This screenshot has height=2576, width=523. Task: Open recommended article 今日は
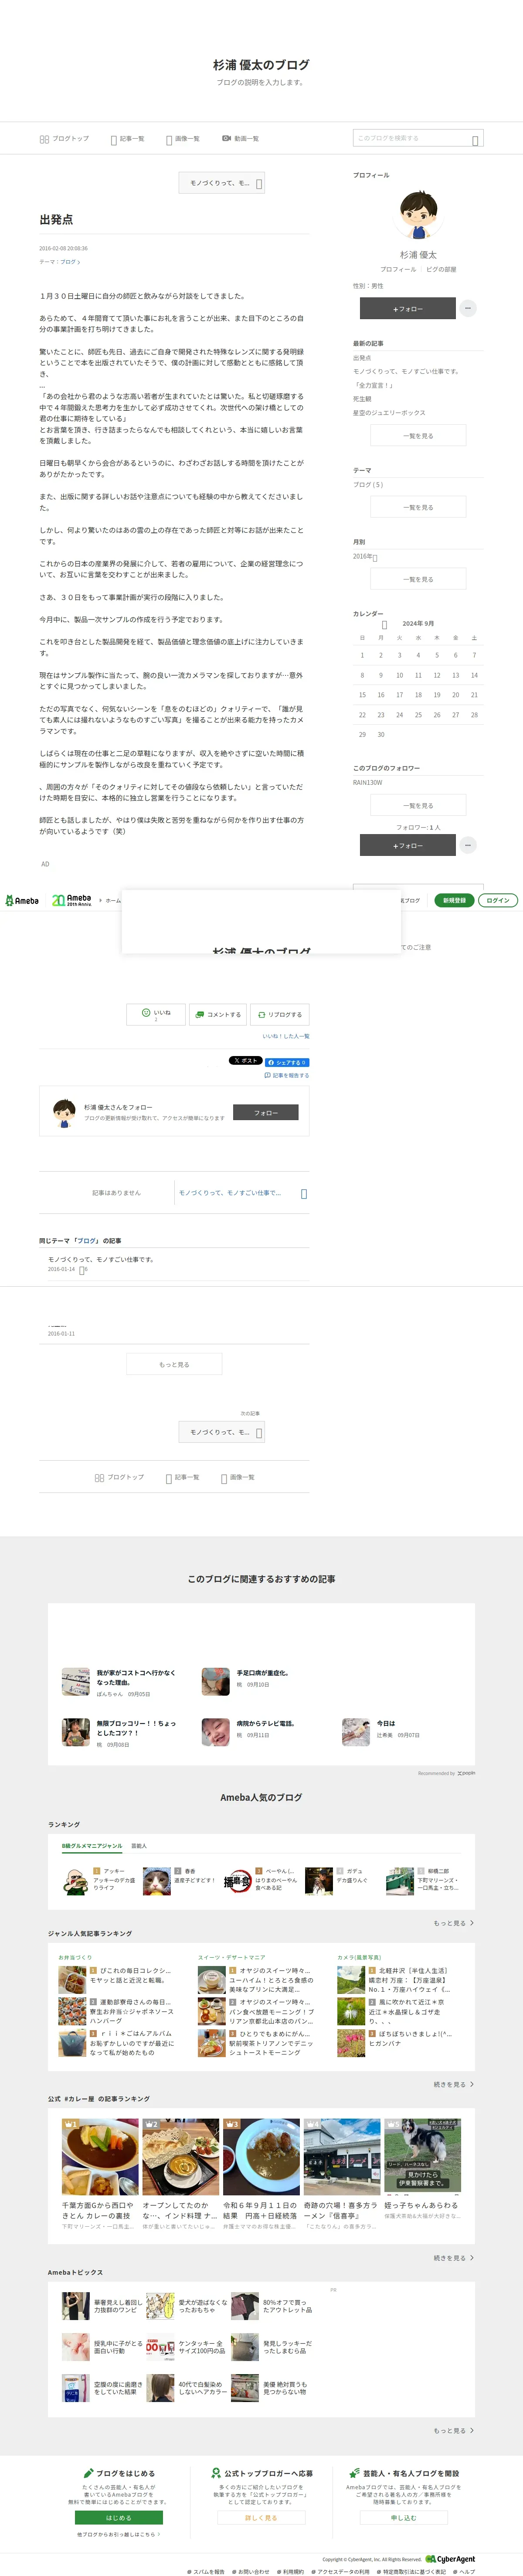point(386,1723)
